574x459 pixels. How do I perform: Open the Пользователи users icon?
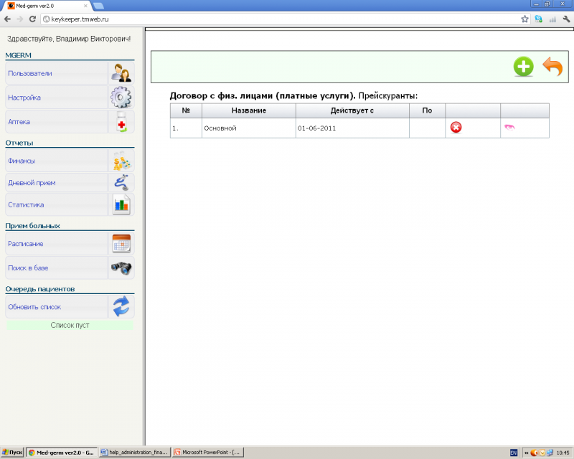coord(121,73)
